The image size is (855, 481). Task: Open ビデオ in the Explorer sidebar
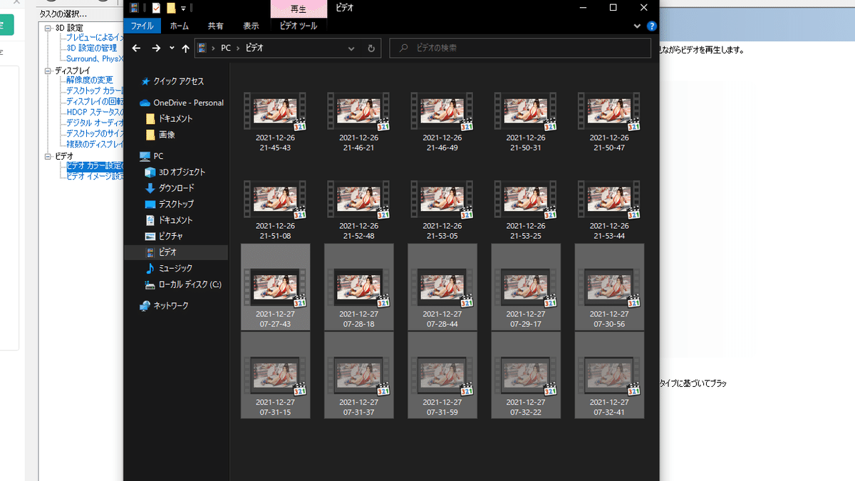176,252
